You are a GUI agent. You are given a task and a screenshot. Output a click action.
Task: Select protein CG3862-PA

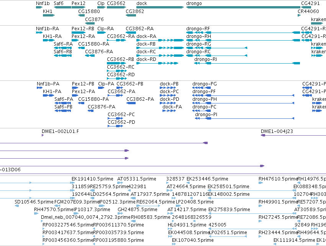click(131, 103)
